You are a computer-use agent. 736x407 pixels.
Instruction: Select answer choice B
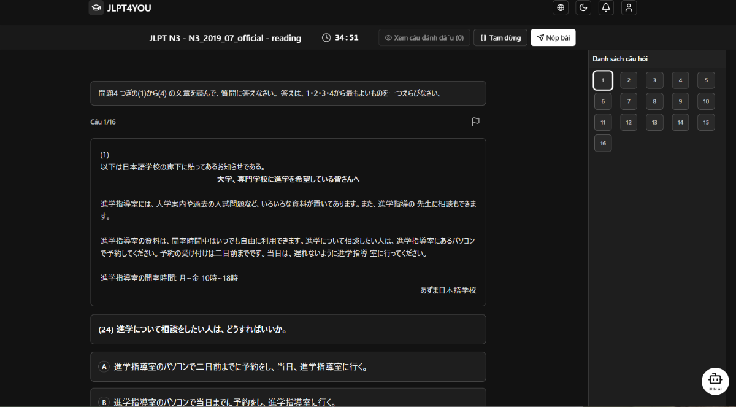[288, 400]
